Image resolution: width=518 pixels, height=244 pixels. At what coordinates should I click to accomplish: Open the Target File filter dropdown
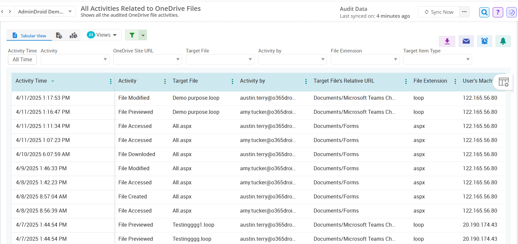tap(220, 59)
